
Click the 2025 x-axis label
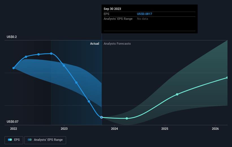coord(165,129)
